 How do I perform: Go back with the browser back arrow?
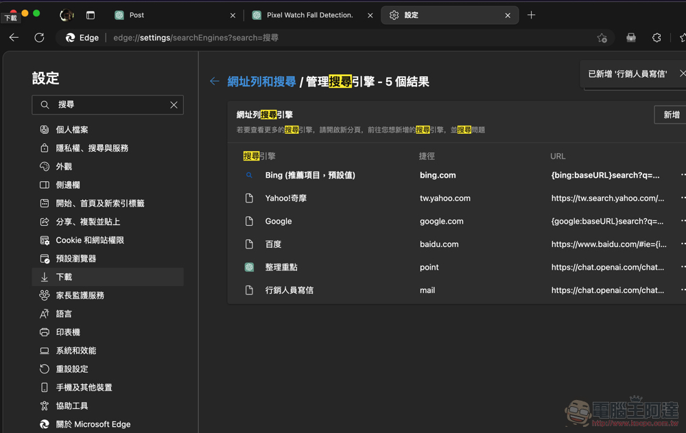14,38
